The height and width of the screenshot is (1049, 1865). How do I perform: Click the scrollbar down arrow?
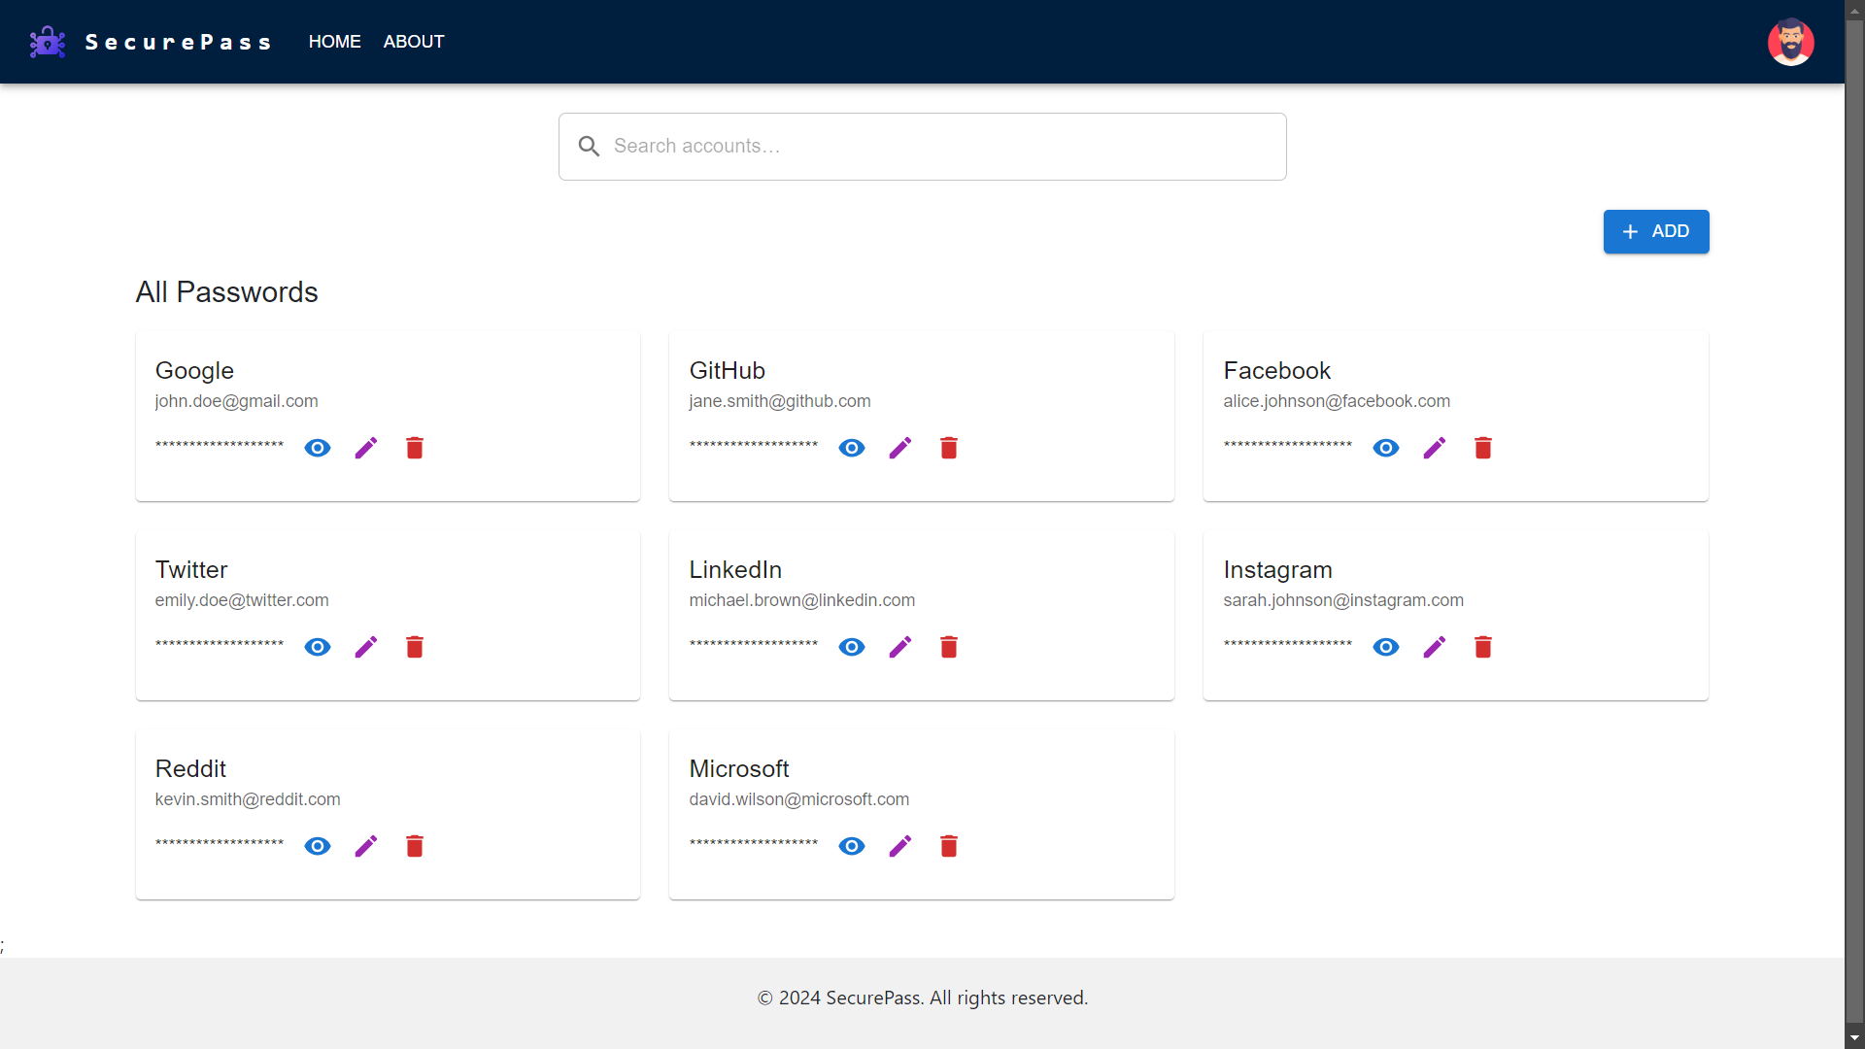[x=1853, y=1037]
